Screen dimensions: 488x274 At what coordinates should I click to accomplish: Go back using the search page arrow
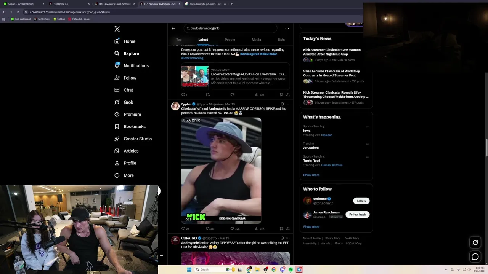173,28
